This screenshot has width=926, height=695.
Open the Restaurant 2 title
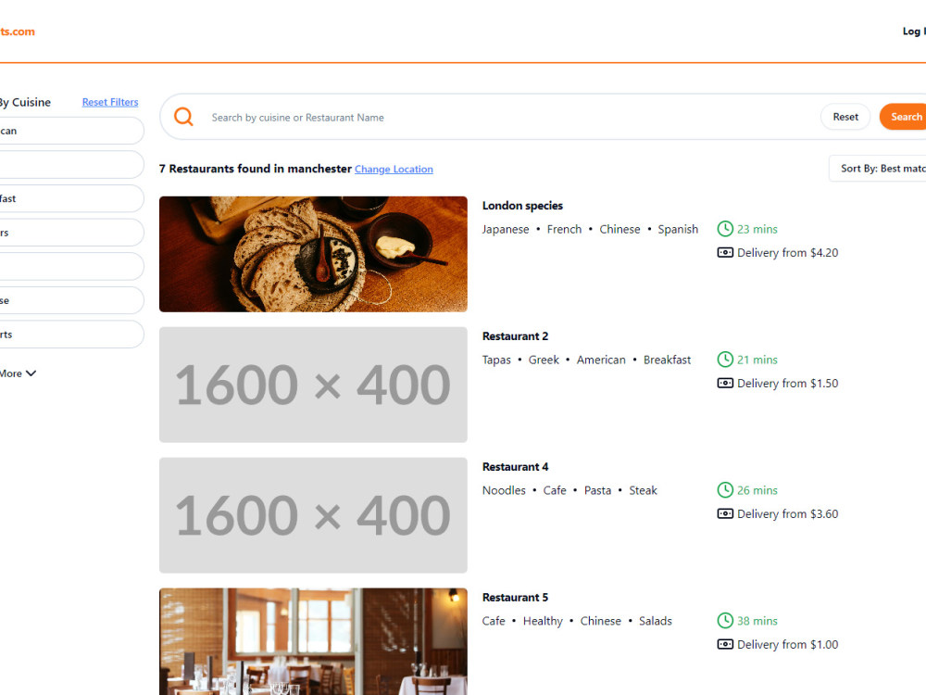click(515, 336)
